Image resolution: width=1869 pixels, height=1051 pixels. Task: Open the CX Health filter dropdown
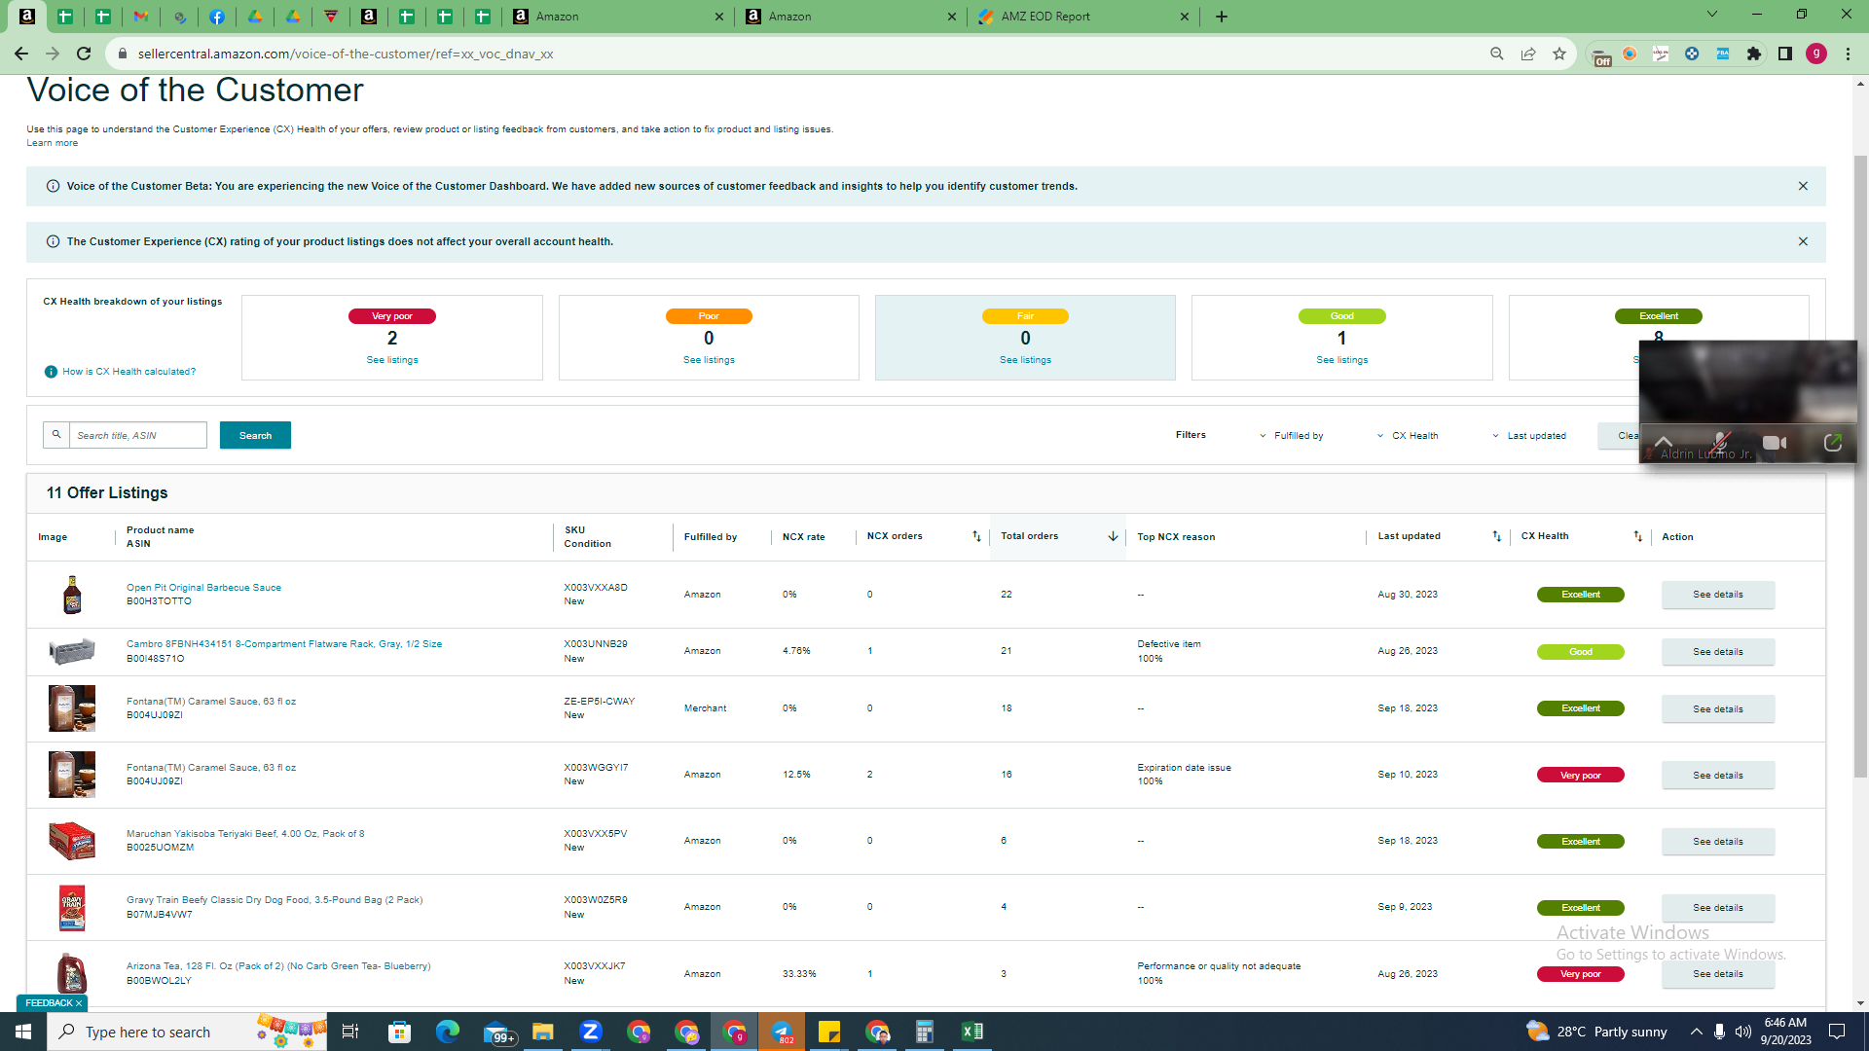pyautogui.click(x=1408, y=436)
